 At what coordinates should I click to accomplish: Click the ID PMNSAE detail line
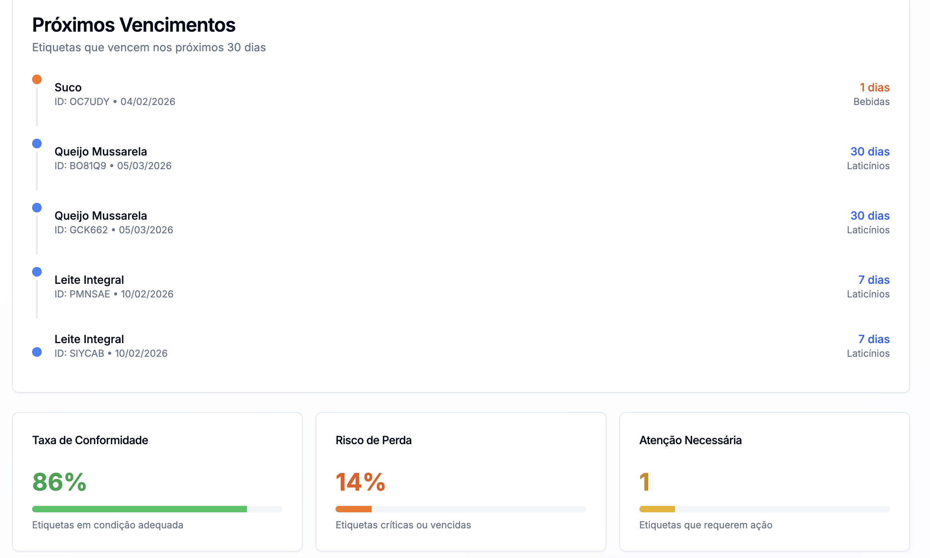[x=114, y=294]
